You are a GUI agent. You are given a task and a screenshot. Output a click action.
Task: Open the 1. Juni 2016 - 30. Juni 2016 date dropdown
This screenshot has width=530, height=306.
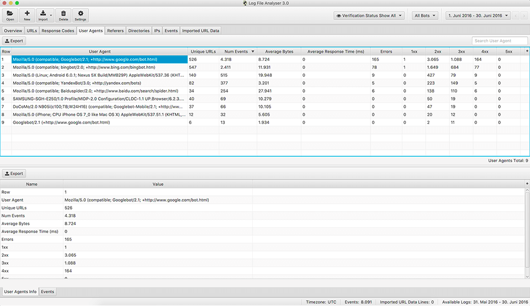[478, 15]
